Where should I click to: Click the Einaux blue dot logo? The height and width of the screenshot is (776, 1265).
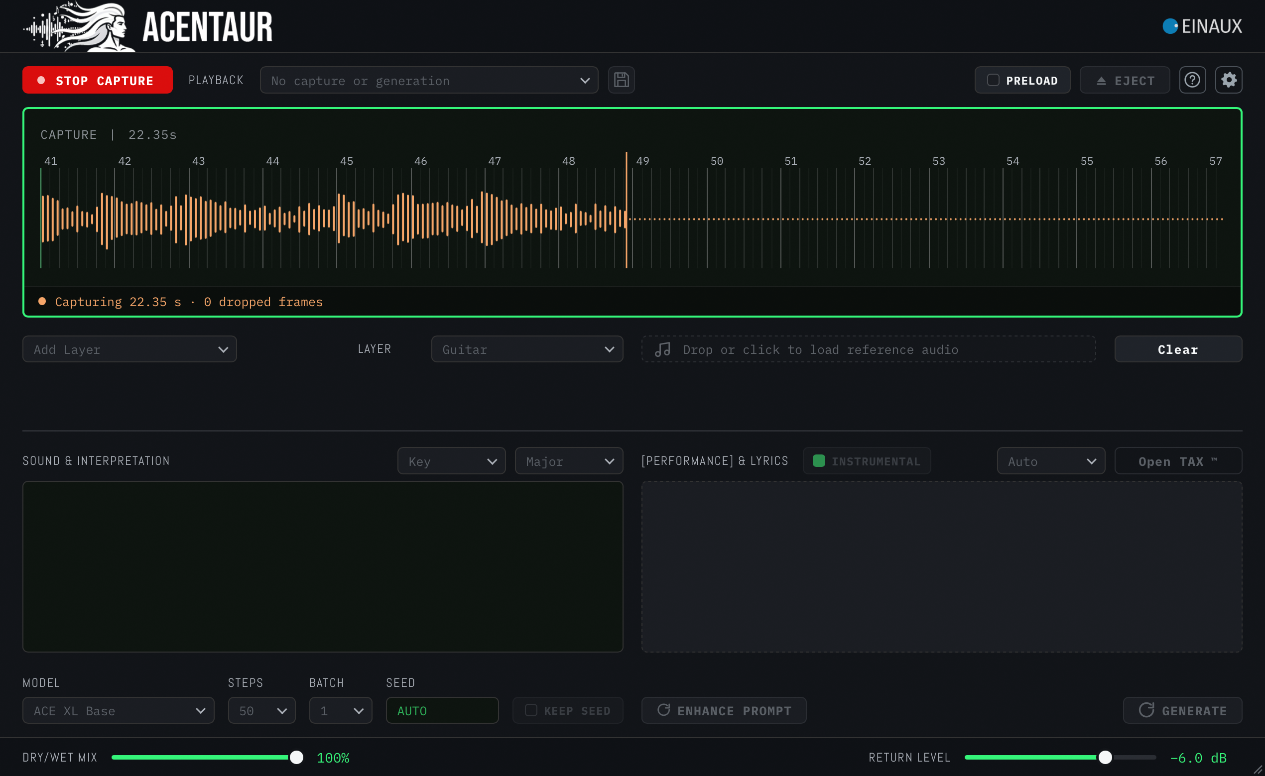coord(1170,26)
